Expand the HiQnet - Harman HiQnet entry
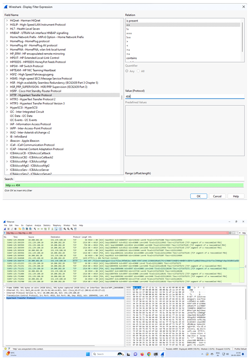Screen dimensions: 248x361 (7, 21)
